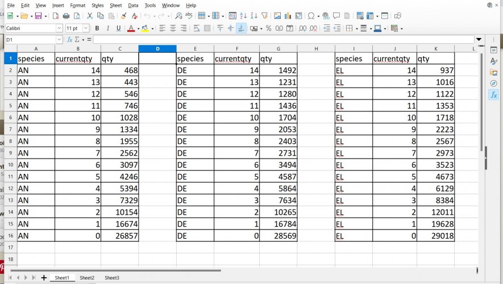Click the Cut scissors icon
This screenshot has height=284, width=503.
pos(90,16)
